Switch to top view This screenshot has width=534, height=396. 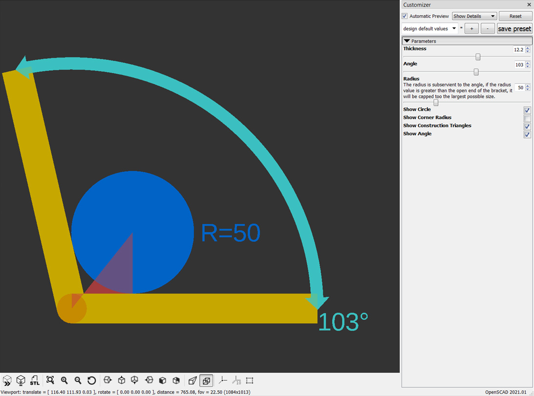[122, 380]
